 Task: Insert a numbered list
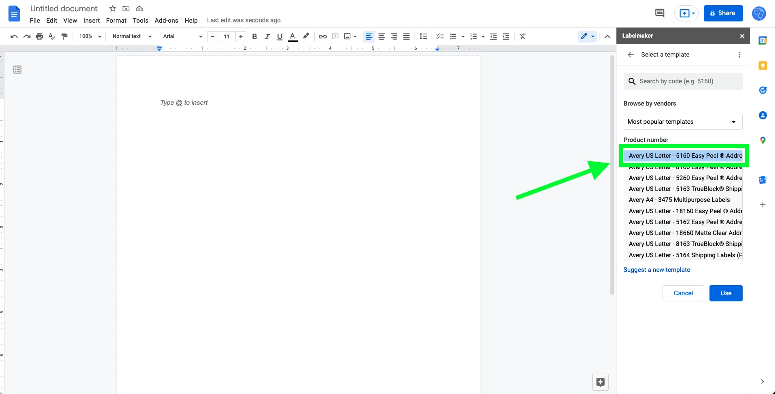pyautogui.click(x=474, y=36)
